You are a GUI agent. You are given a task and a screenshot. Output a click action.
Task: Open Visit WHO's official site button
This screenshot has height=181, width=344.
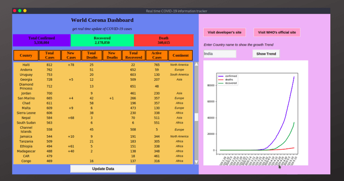[277, 33]
